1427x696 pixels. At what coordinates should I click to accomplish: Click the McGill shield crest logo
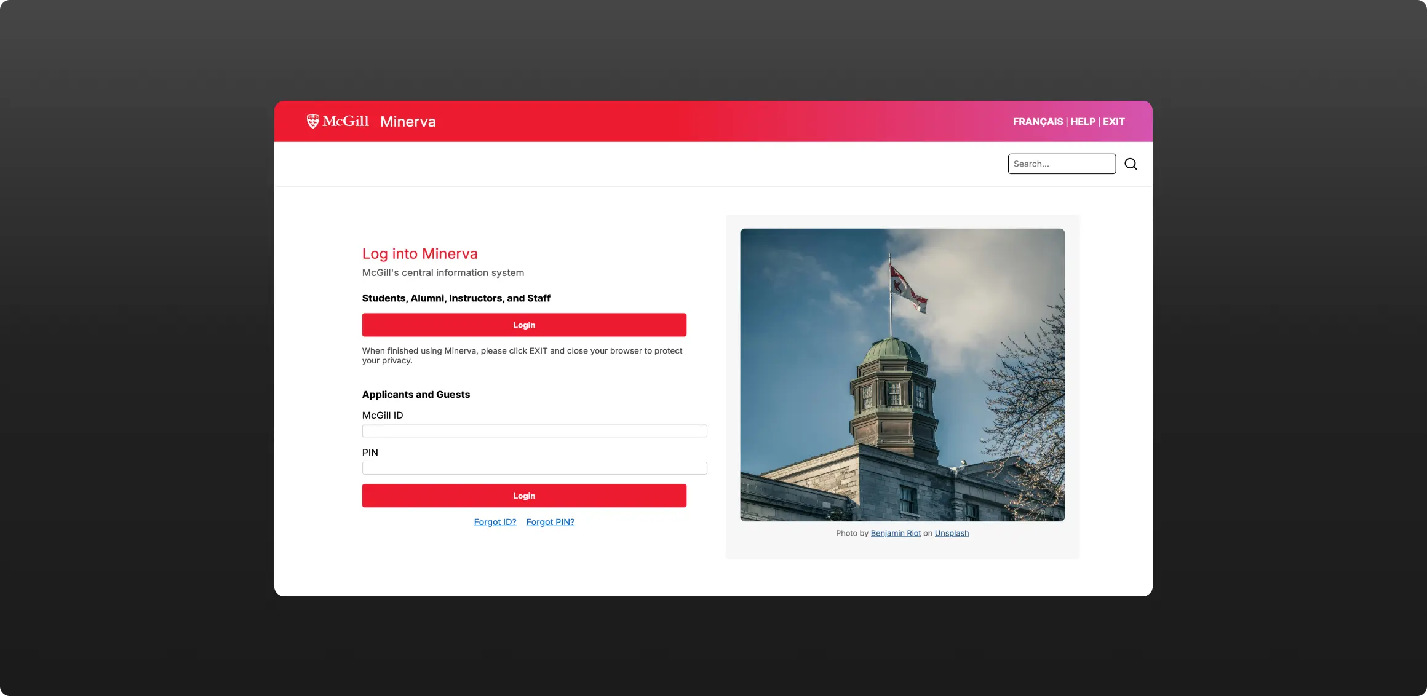[312, 121]
